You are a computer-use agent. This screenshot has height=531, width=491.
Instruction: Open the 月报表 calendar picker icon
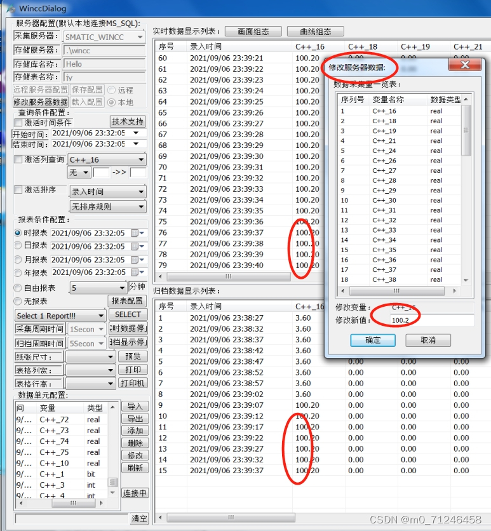pos(137,260)
